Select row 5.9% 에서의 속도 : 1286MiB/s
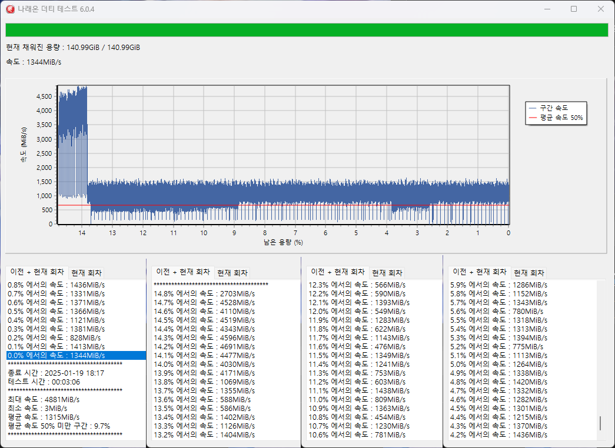This screenshot has width=615, height=448. [499, 285]
